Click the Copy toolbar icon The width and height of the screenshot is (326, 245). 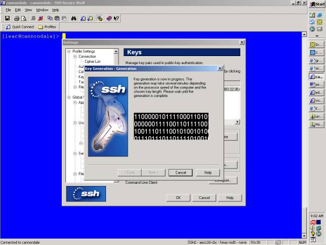tap(50, 18)
